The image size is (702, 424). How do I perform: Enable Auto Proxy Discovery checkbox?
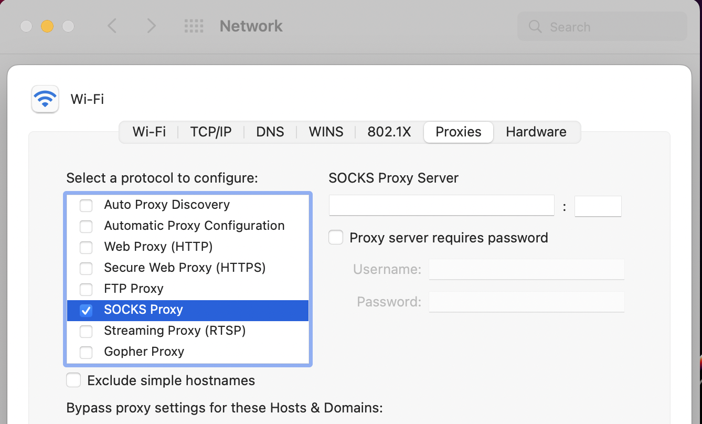click(x=86, y=205)
